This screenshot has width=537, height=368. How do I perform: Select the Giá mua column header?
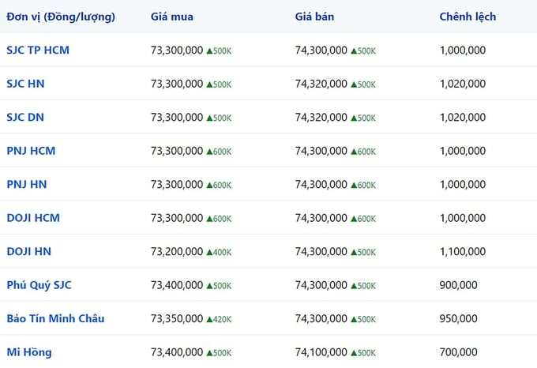(x=172, y=17)
